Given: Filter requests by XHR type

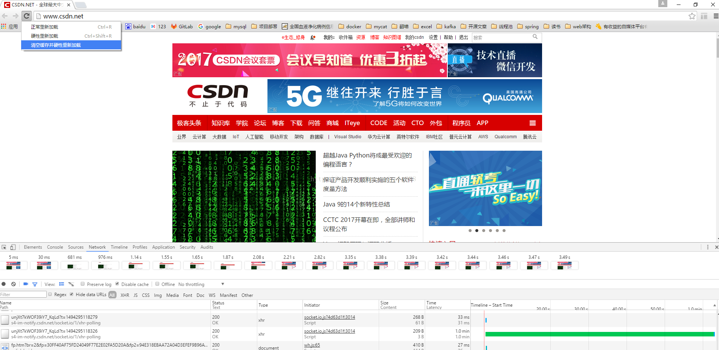Looking at the screenshot, I should click(x=125, y=295).
